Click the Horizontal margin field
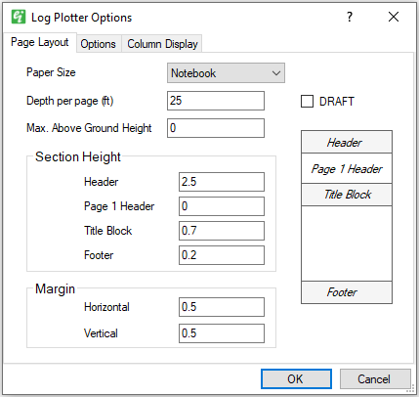 [222, 307]
